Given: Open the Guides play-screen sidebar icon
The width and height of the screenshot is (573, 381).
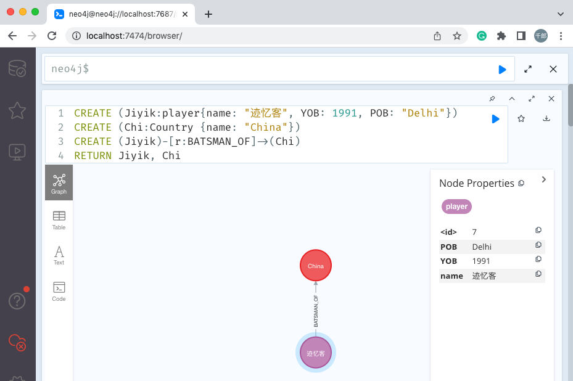Looking at the screenshot, I should coord(17,152).
